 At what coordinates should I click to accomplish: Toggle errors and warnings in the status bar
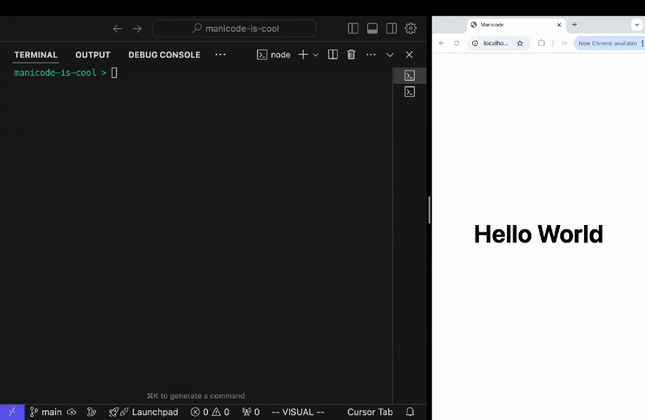[x=210, y=412]
